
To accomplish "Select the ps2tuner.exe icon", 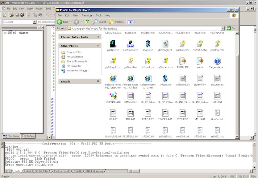I will tap(131, 44).
